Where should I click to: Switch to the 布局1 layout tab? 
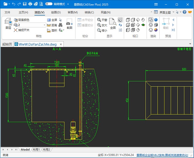click(x=36, y=150)
